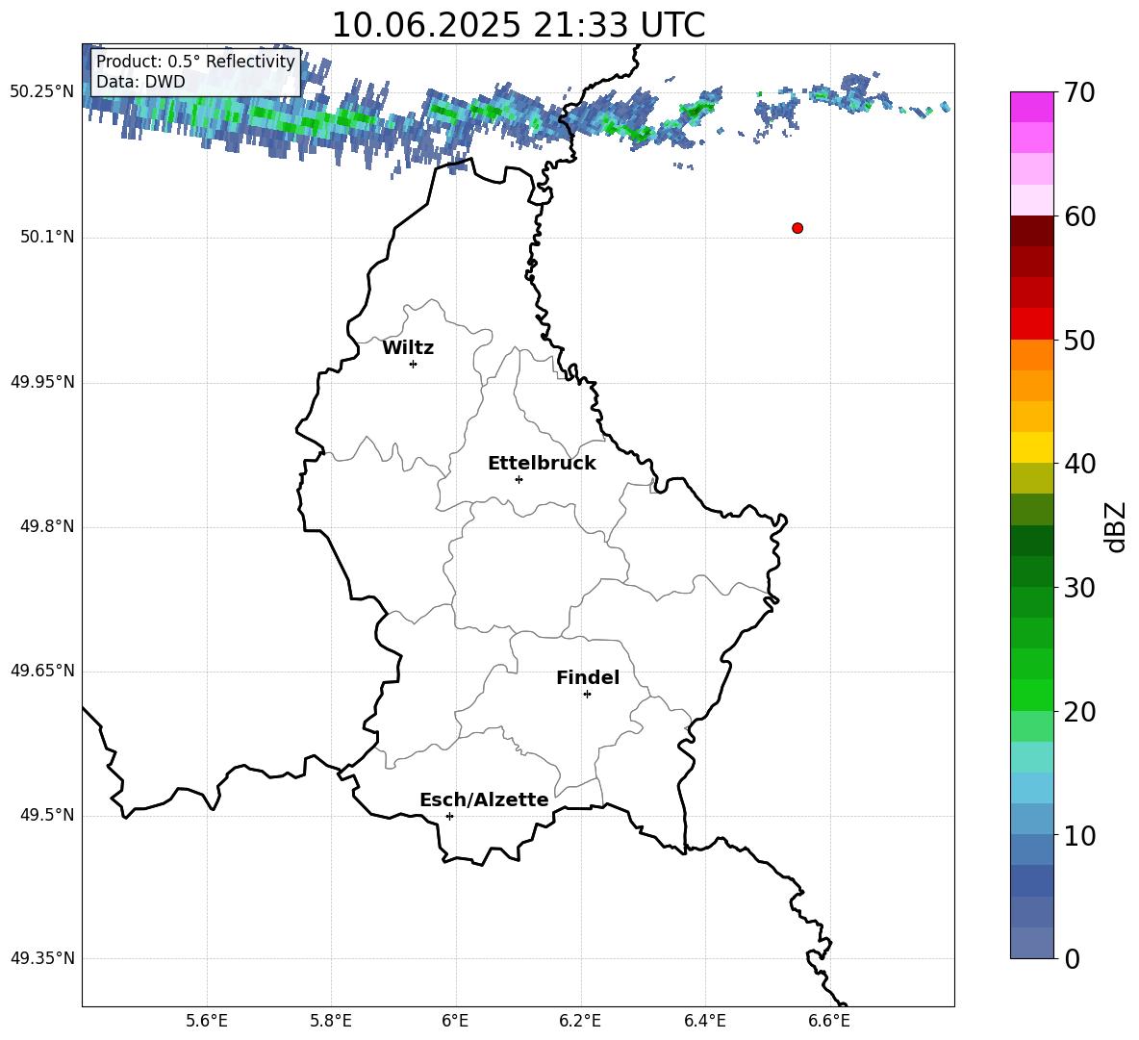Click the dark red swatch just below 60
This screenshot has height=1040, width=1139.
pos(1032,231)
